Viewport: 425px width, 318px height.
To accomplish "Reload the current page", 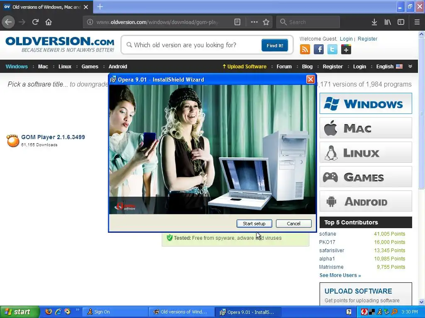I will pyautogui.click(x=35, y=22).
